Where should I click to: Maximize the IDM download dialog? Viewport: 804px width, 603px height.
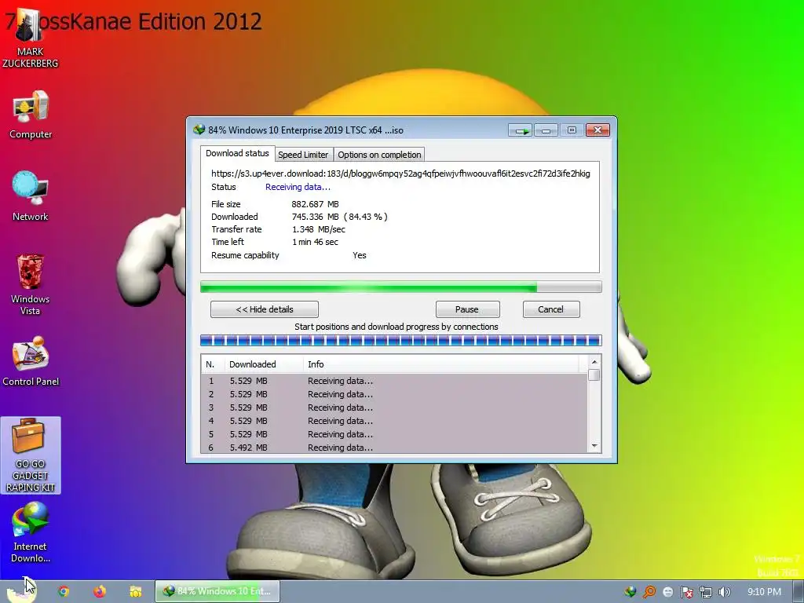point(572,130)
